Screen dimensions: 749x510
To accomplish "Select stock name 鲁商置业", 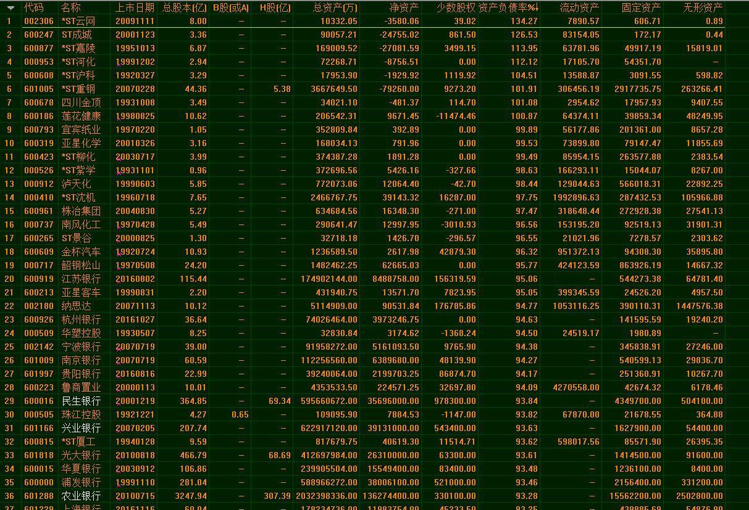I will [81, 387].
